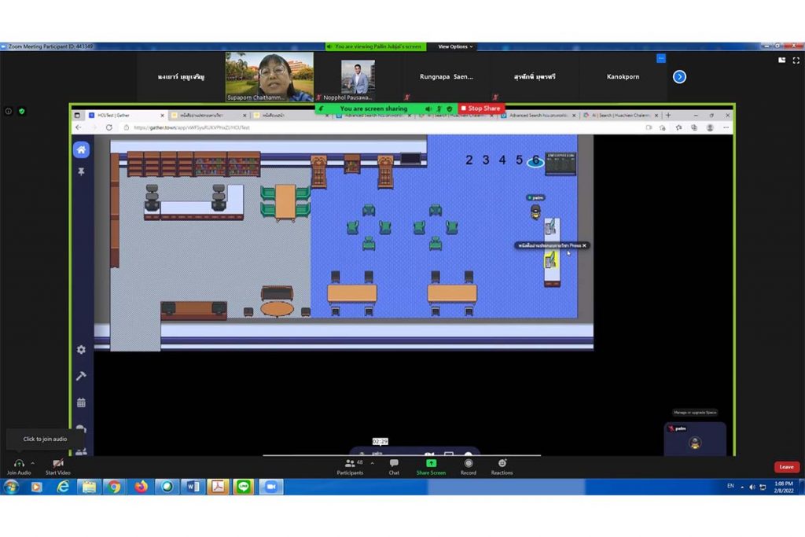Toggle Start Video in Zoom
805x537 pixels.
(x=57, y=466)
